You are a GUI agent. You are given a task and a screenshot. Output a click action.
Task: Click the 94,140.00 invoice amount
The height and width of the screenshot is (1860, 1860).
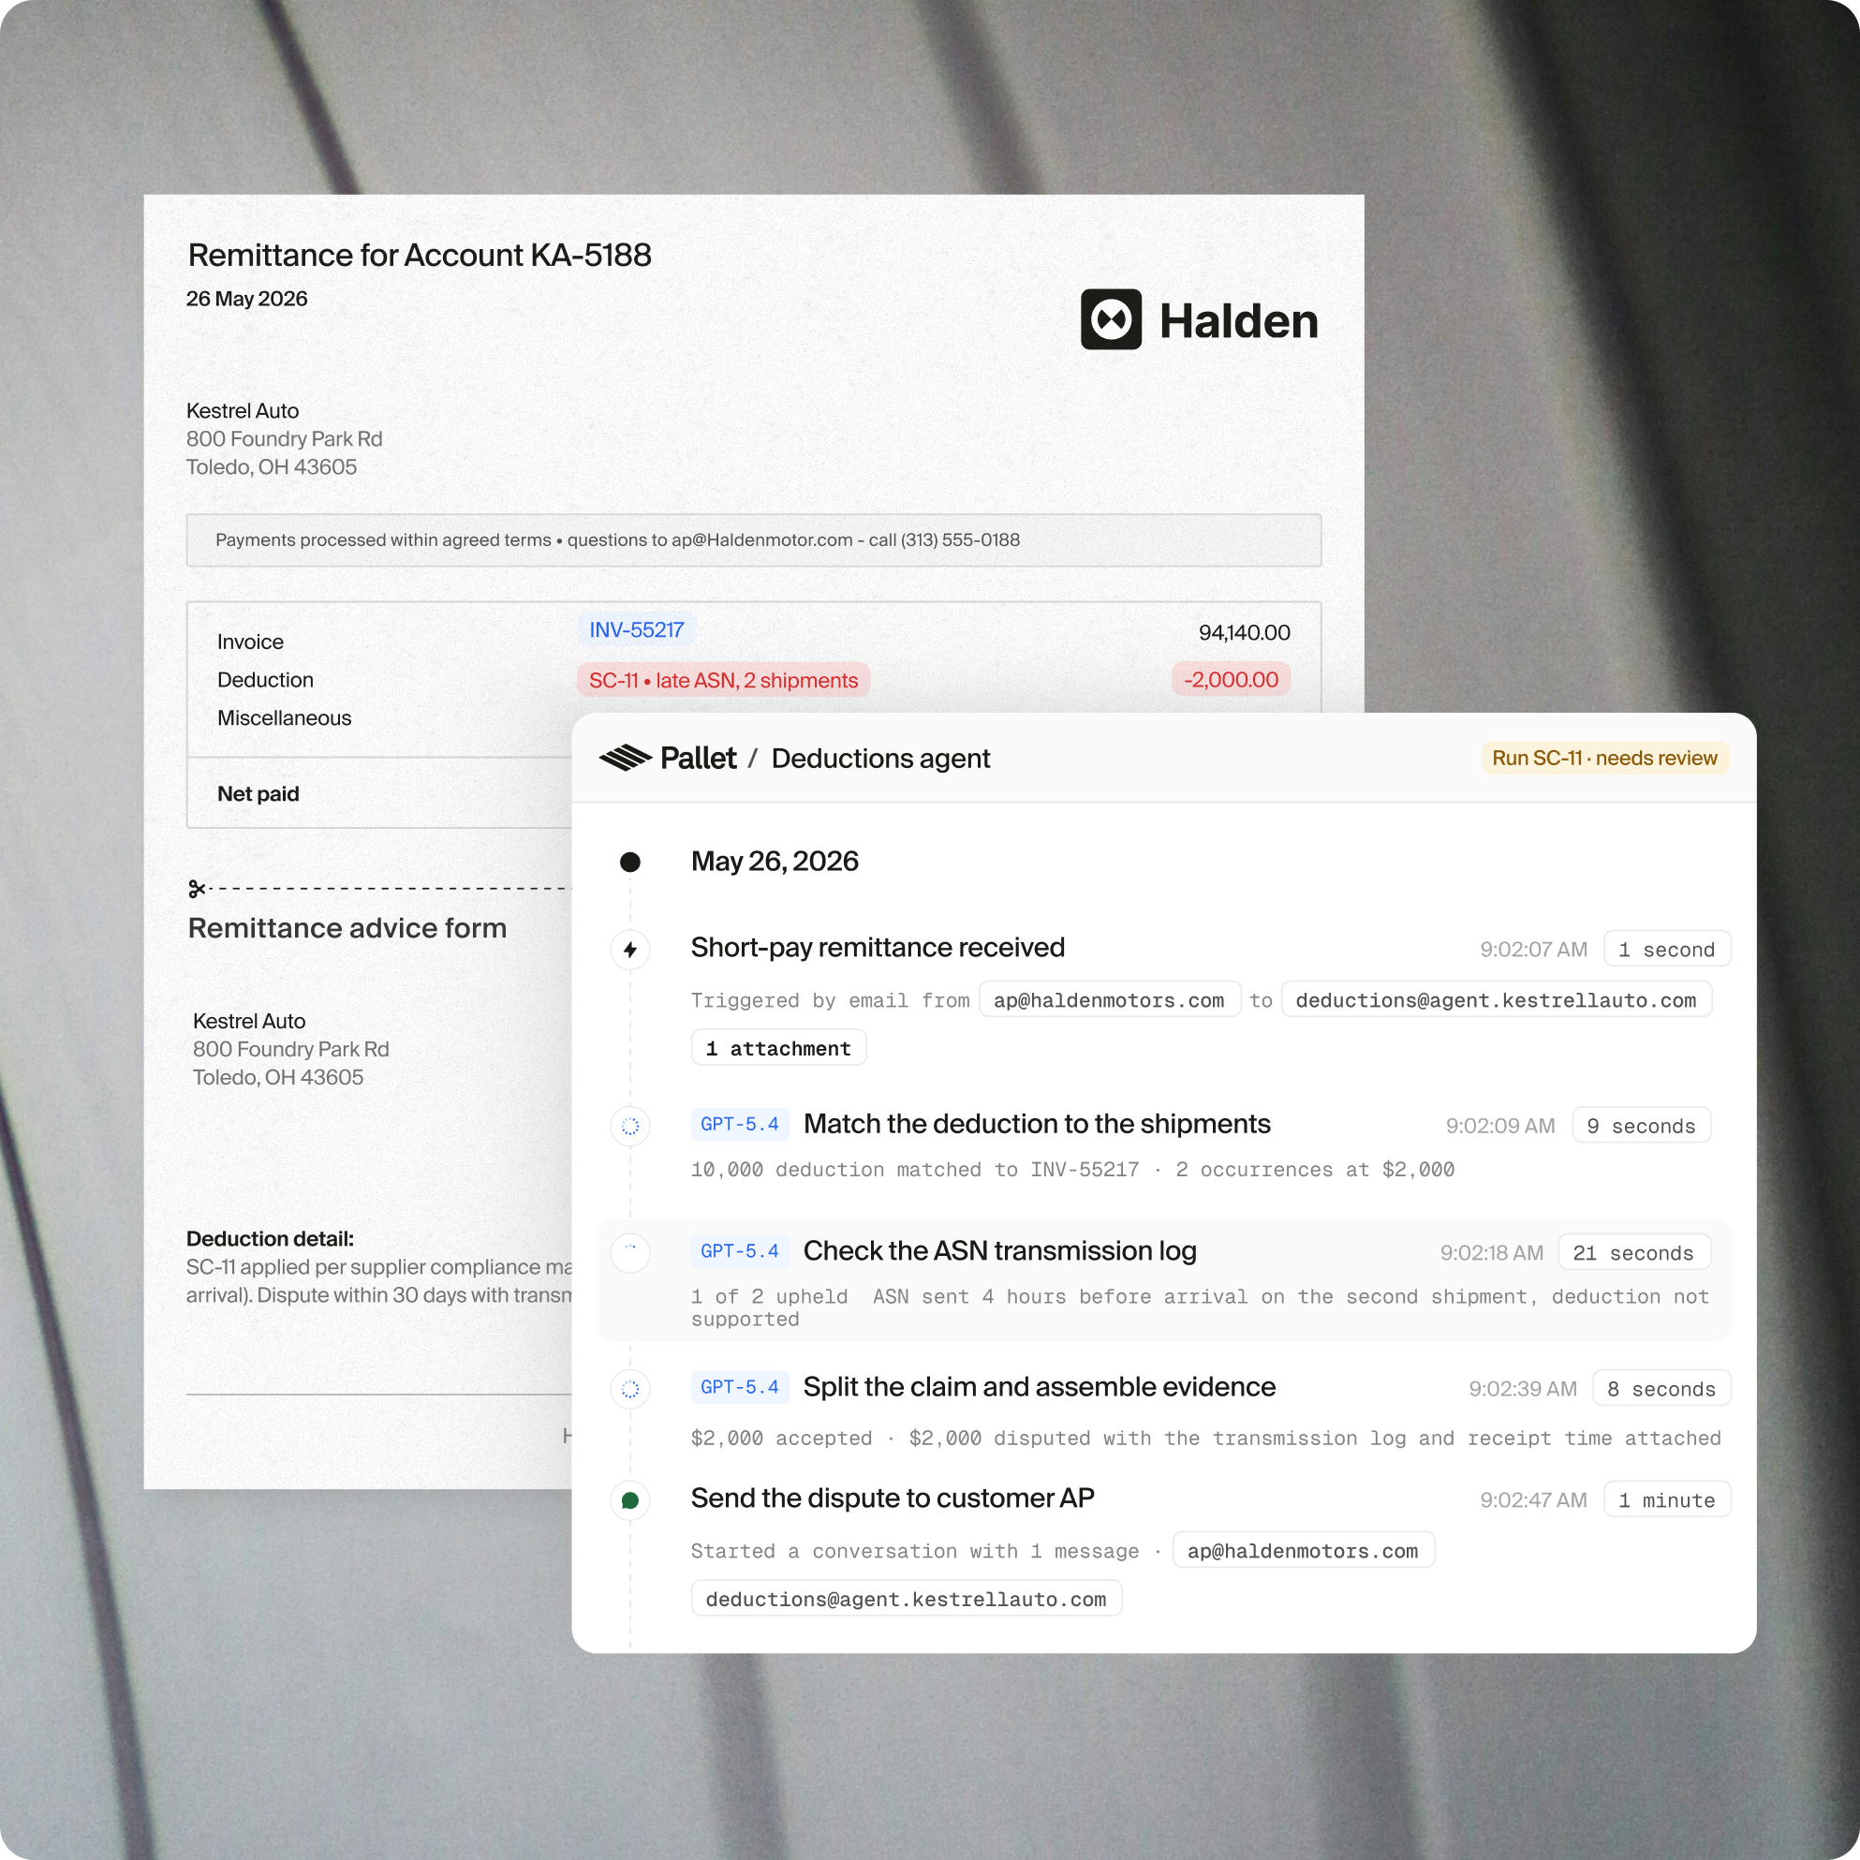(x=1244, y=632)
